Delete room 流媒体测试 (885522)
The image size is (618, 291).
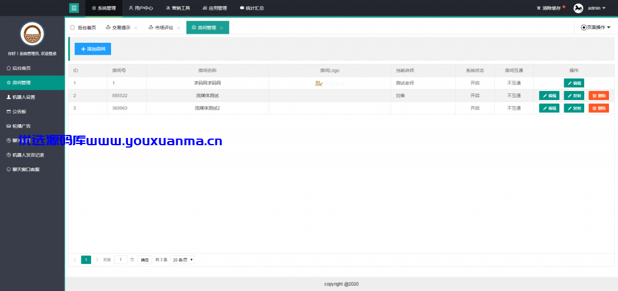[x=599, y=96]
